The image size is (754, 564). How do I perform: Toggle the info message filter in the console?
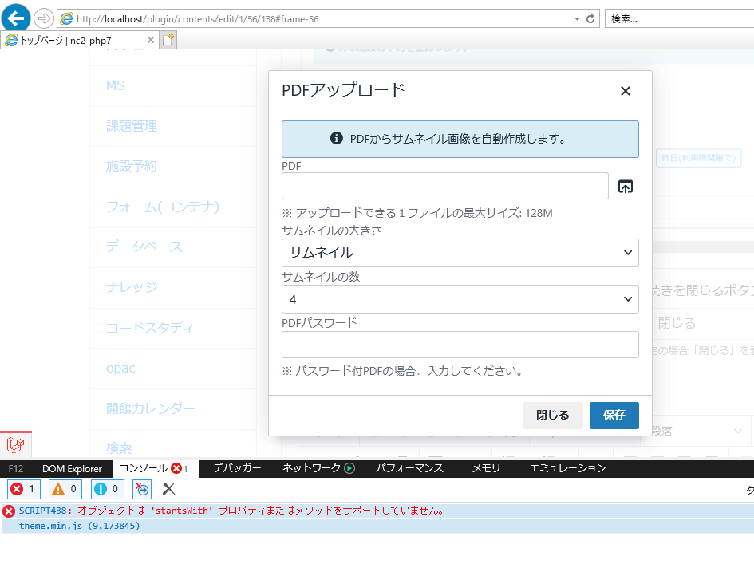[106, 489]
